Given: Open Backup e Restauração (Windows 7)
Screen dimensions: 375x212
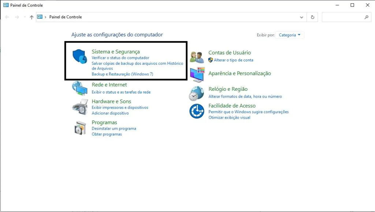Looking at the screenshot, I should click(x=122, y=74).
